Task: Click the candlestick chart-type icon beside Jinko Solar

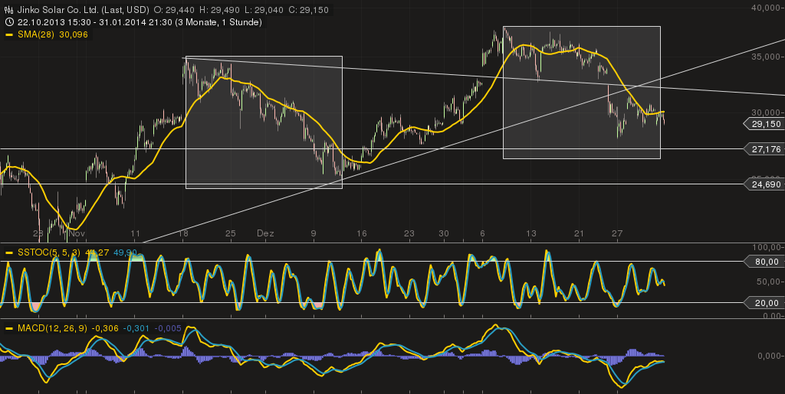Action: [8, 10]
